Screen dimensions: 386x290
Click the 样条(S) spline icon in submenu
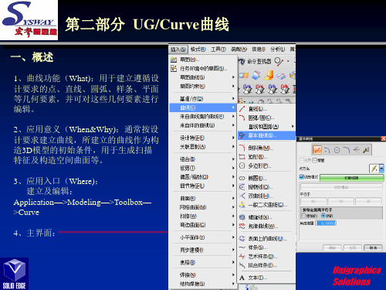point(242,247)
